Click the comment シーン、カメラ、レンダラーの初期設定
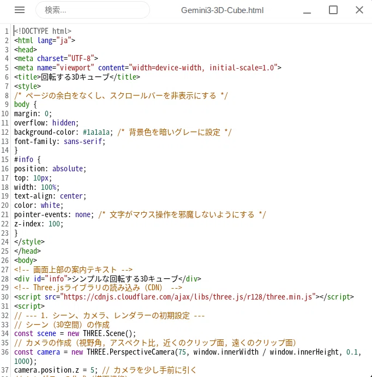The image size is (372, 377). [109, 315]
